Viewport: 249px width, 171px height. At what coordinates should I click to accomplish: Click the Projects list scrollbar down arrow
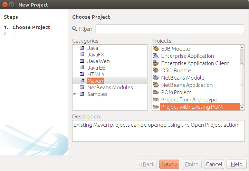tap(242, 108)
